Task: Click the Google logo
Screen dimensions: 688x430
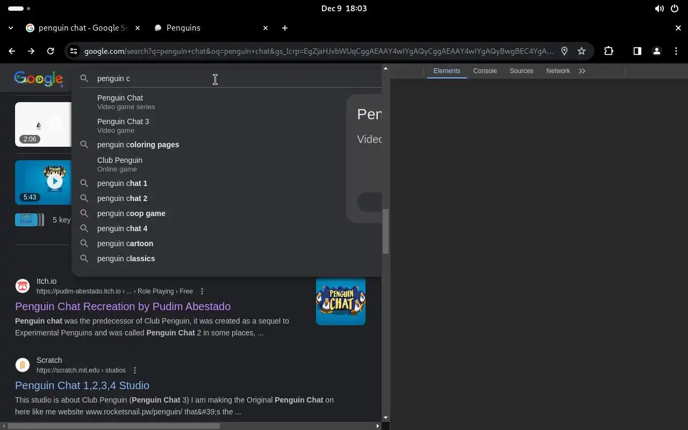Action: [39, 79]
